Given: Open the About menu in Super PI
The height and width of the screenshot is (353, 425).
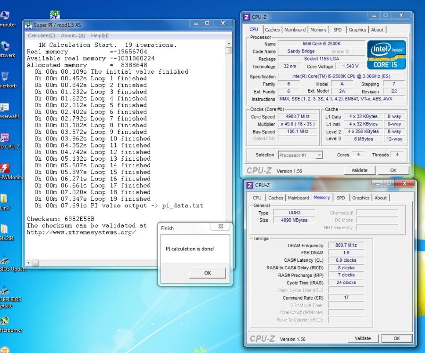Looking at the screenshot, I should point(73,35).
